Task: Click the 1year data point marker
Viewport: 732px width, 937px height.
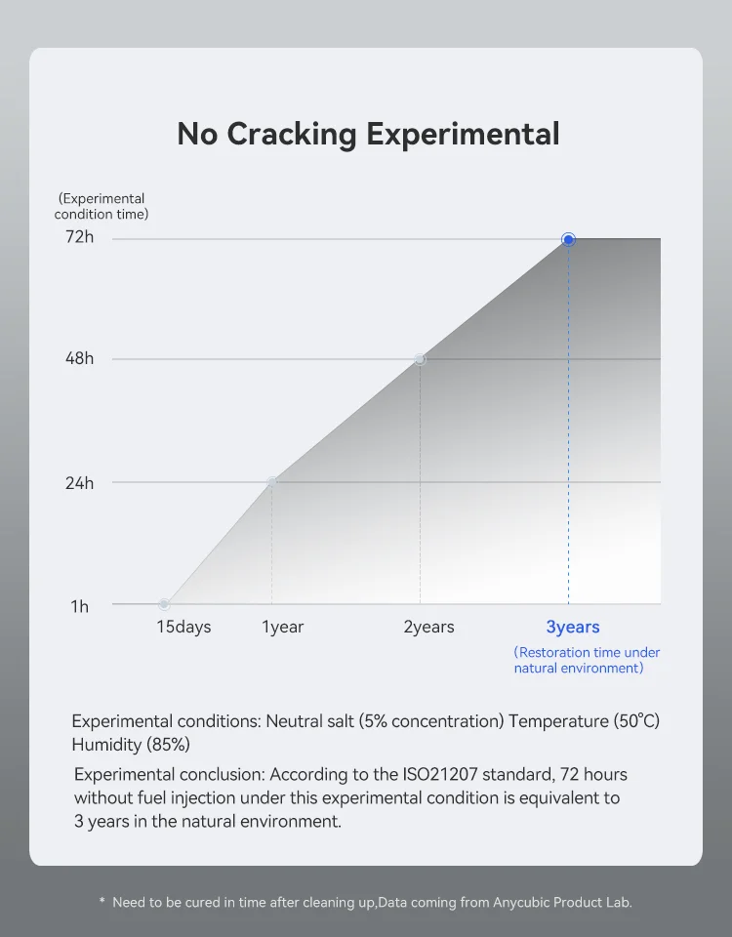Action: click(272, 481)
